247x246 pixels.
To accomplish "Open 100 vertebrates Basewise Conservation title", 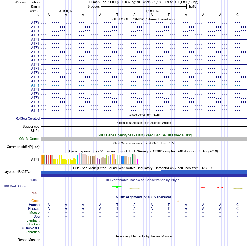I will coord(143,180).
